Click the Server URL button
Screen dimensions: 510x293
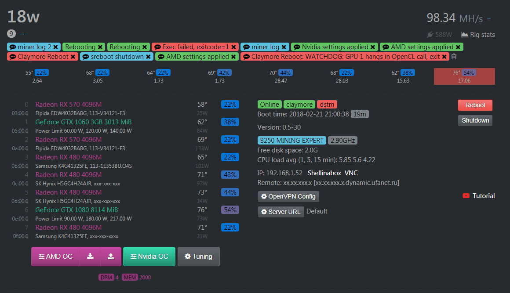click(x=280, y=212)
